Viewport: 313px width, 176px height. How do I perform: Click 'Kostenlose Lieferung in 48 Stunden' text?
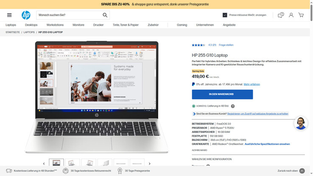[x=35, y=171]
